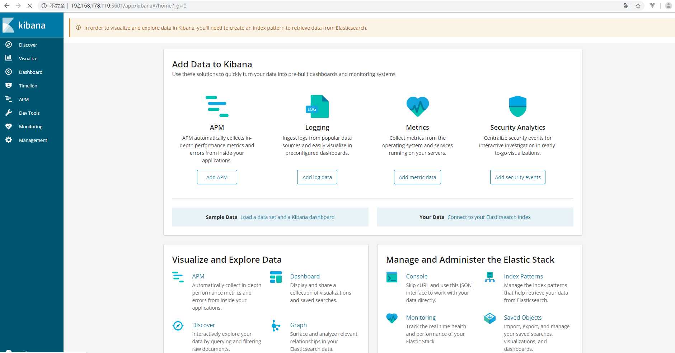Select Visualize menu label in sidebar
Viewport: 675px width, 353px height.
click(28, 58)
